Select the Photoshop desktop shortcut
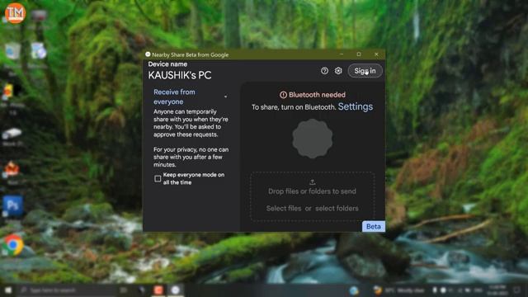 coord(13,205)
